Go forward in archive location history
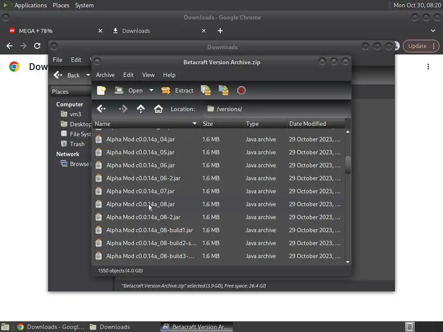 click(123, 109)
